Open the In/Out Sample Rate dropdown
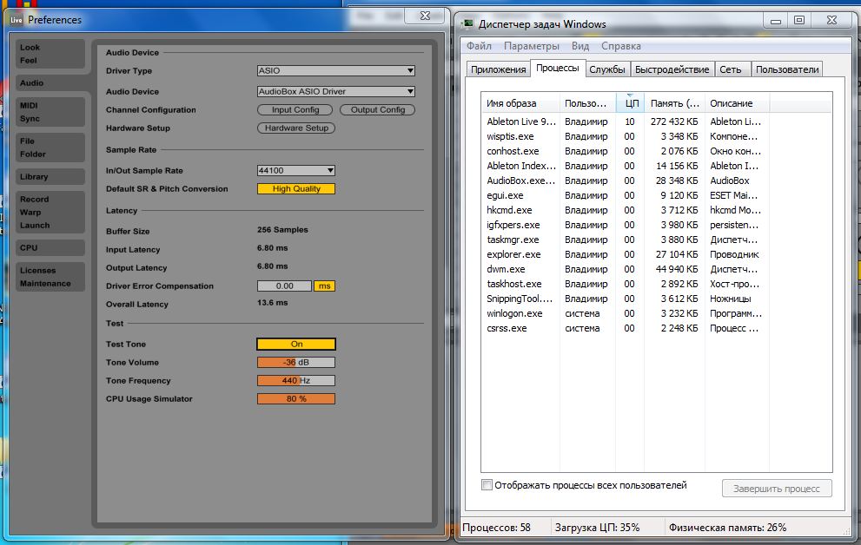The image size is (861, 545). pyautogui.click(x=296, y=170)
